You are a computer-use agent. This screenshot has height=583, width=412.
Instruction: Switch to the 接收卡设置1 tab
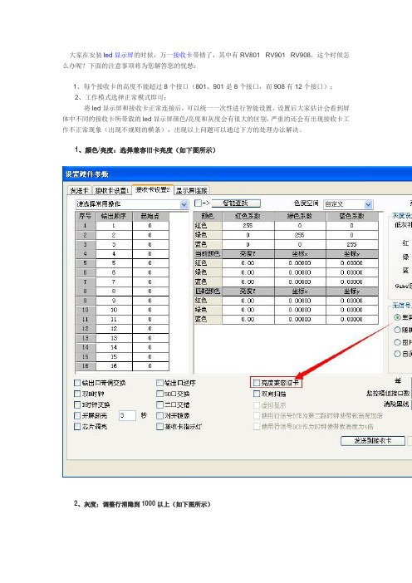pos(111,190)
